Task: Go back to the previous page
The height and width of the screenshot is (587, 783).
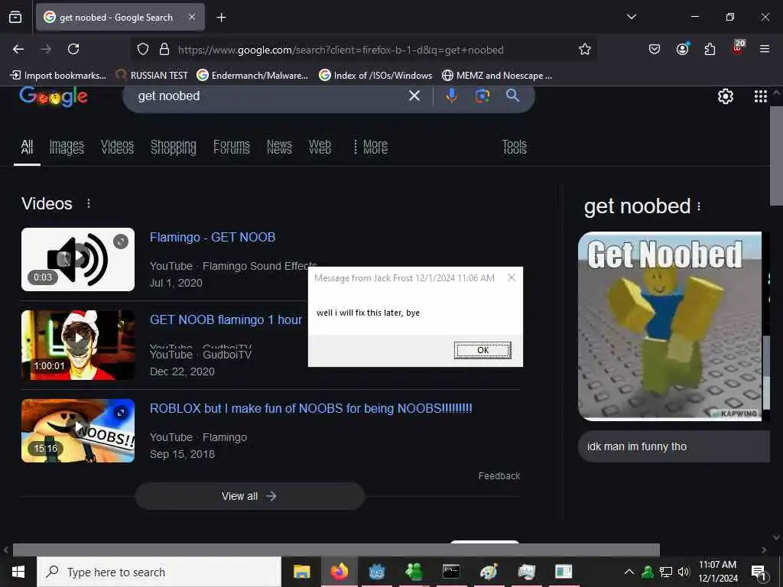Action: point(18,49)
